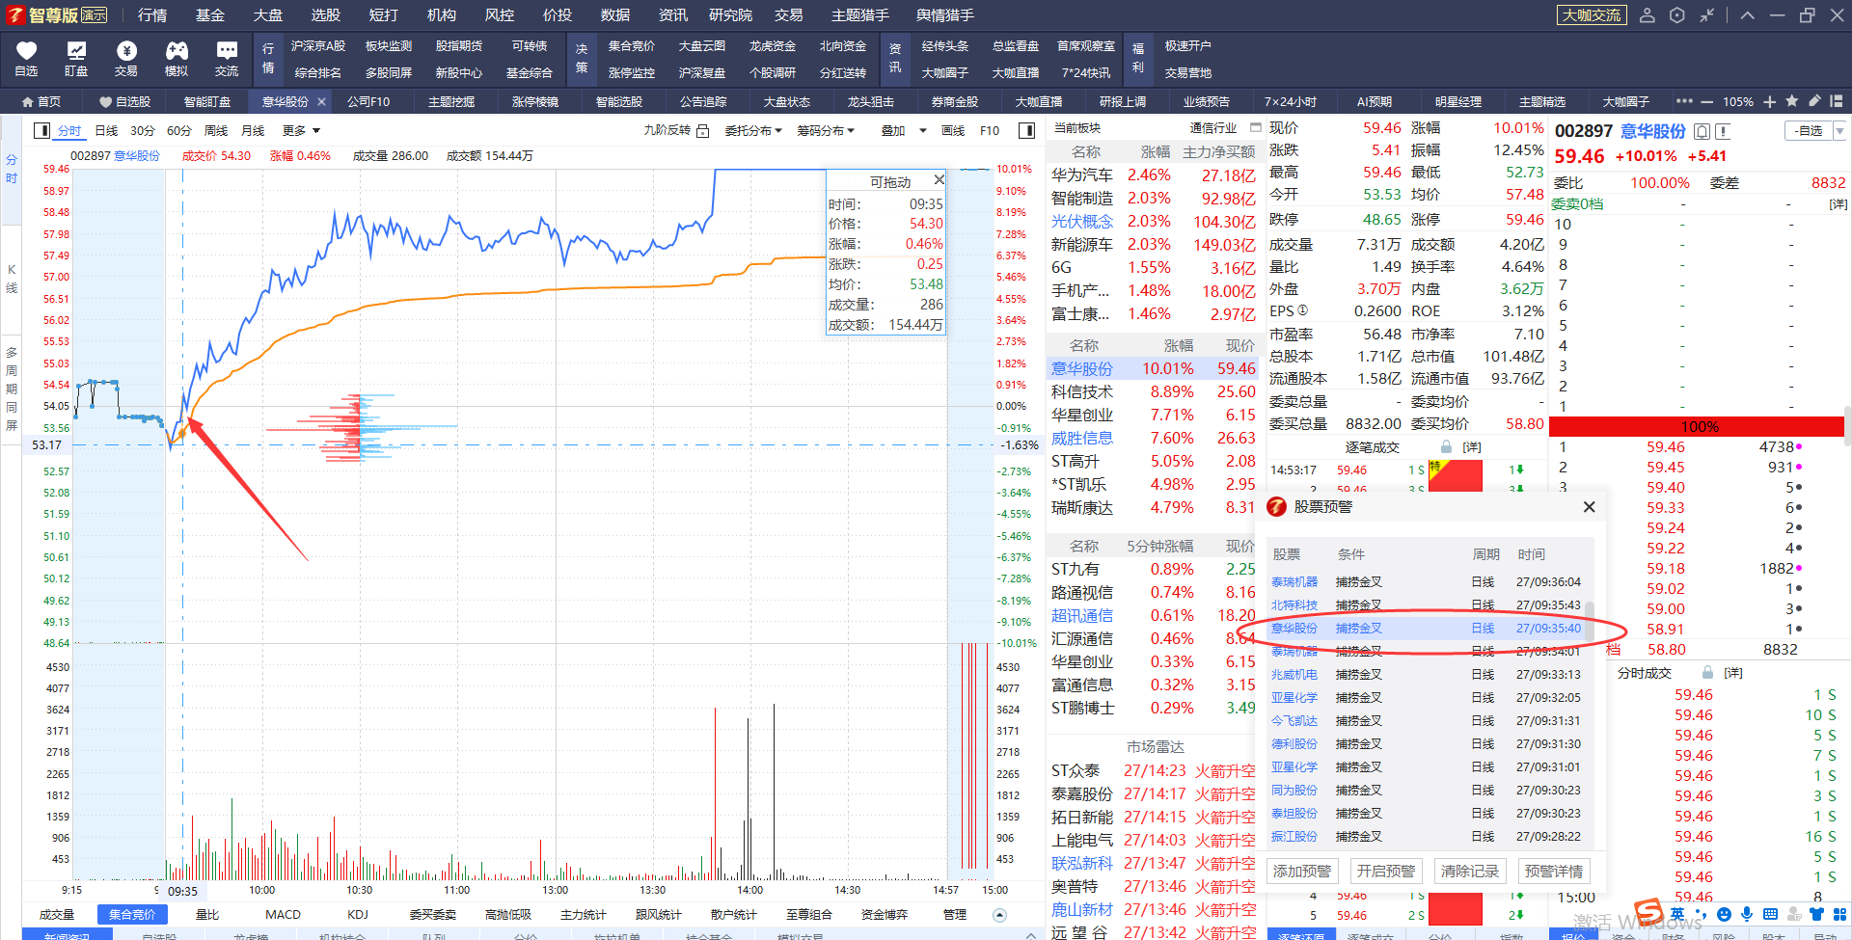
Task: Toggle the left panel layout icon beside 分时
Action: click(x=41, y=130)
